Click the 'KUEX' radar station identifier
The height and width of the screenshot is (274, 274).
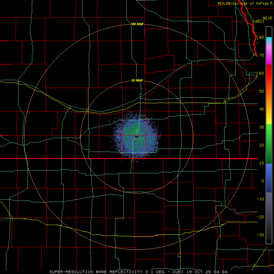(x=178, y=272)
